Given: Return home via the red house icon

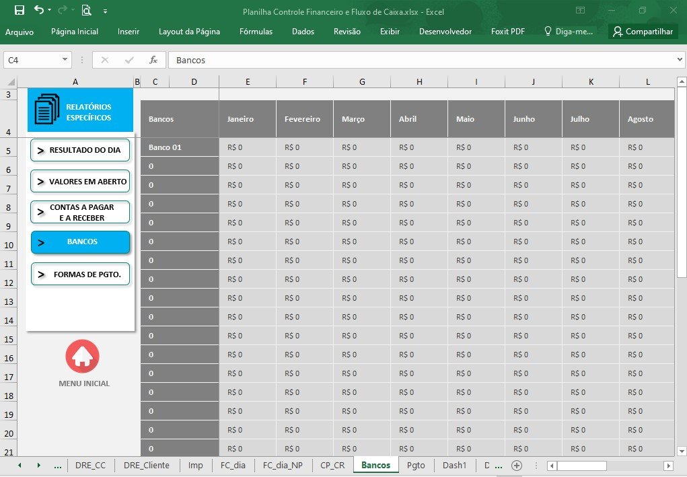Looking at the screenshot, I should pyautogui.click(x=82, y=356).
